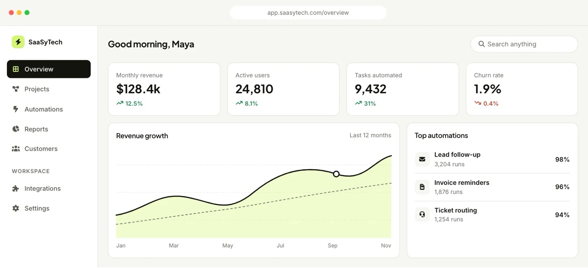The height and width of the screenshot is (268, 588).
Task: Click the WORKSPACE section header
Action: 31,171
